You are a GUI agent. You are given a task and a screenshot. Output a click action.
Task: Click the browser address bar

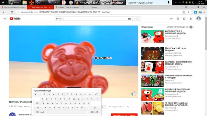point(99,12)
